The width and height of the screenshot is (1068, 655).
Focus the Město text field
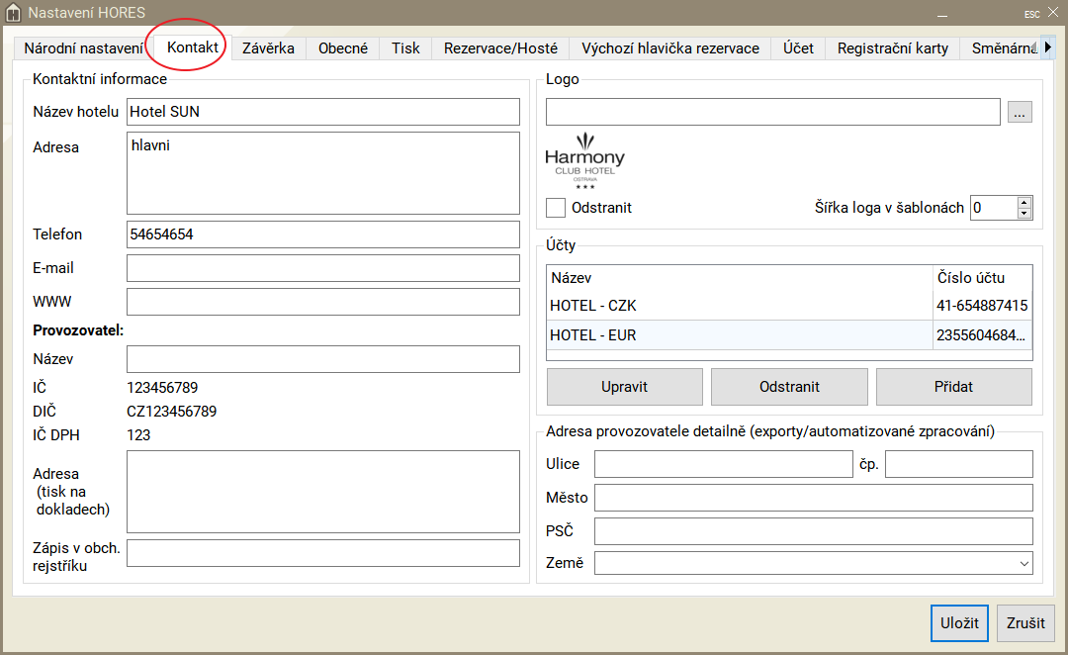click(x=813, y=498)
